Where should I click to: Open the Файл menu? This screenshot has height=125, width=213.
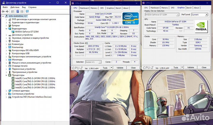coord(5,7)
